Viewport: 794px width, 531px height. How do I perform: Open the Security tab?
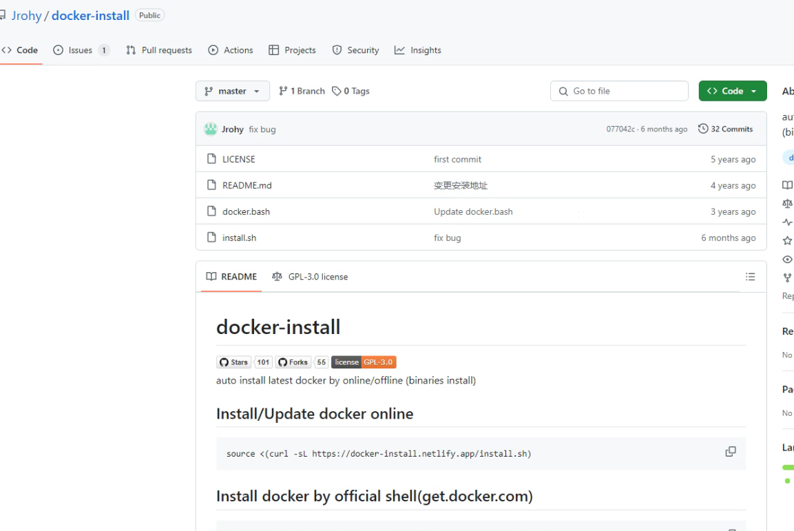[x=355, y=50]
